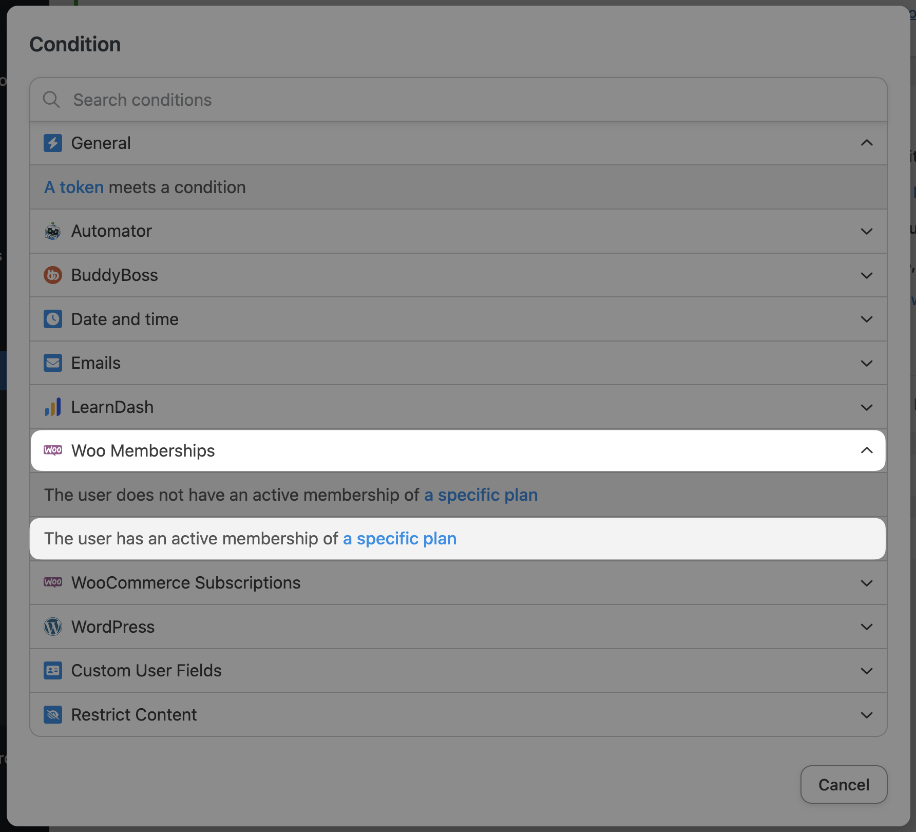This screenshot has width=916, height=832.
Task: Click the Date and time clock icon
Action: pyautogui.click(x=53, y=319)
